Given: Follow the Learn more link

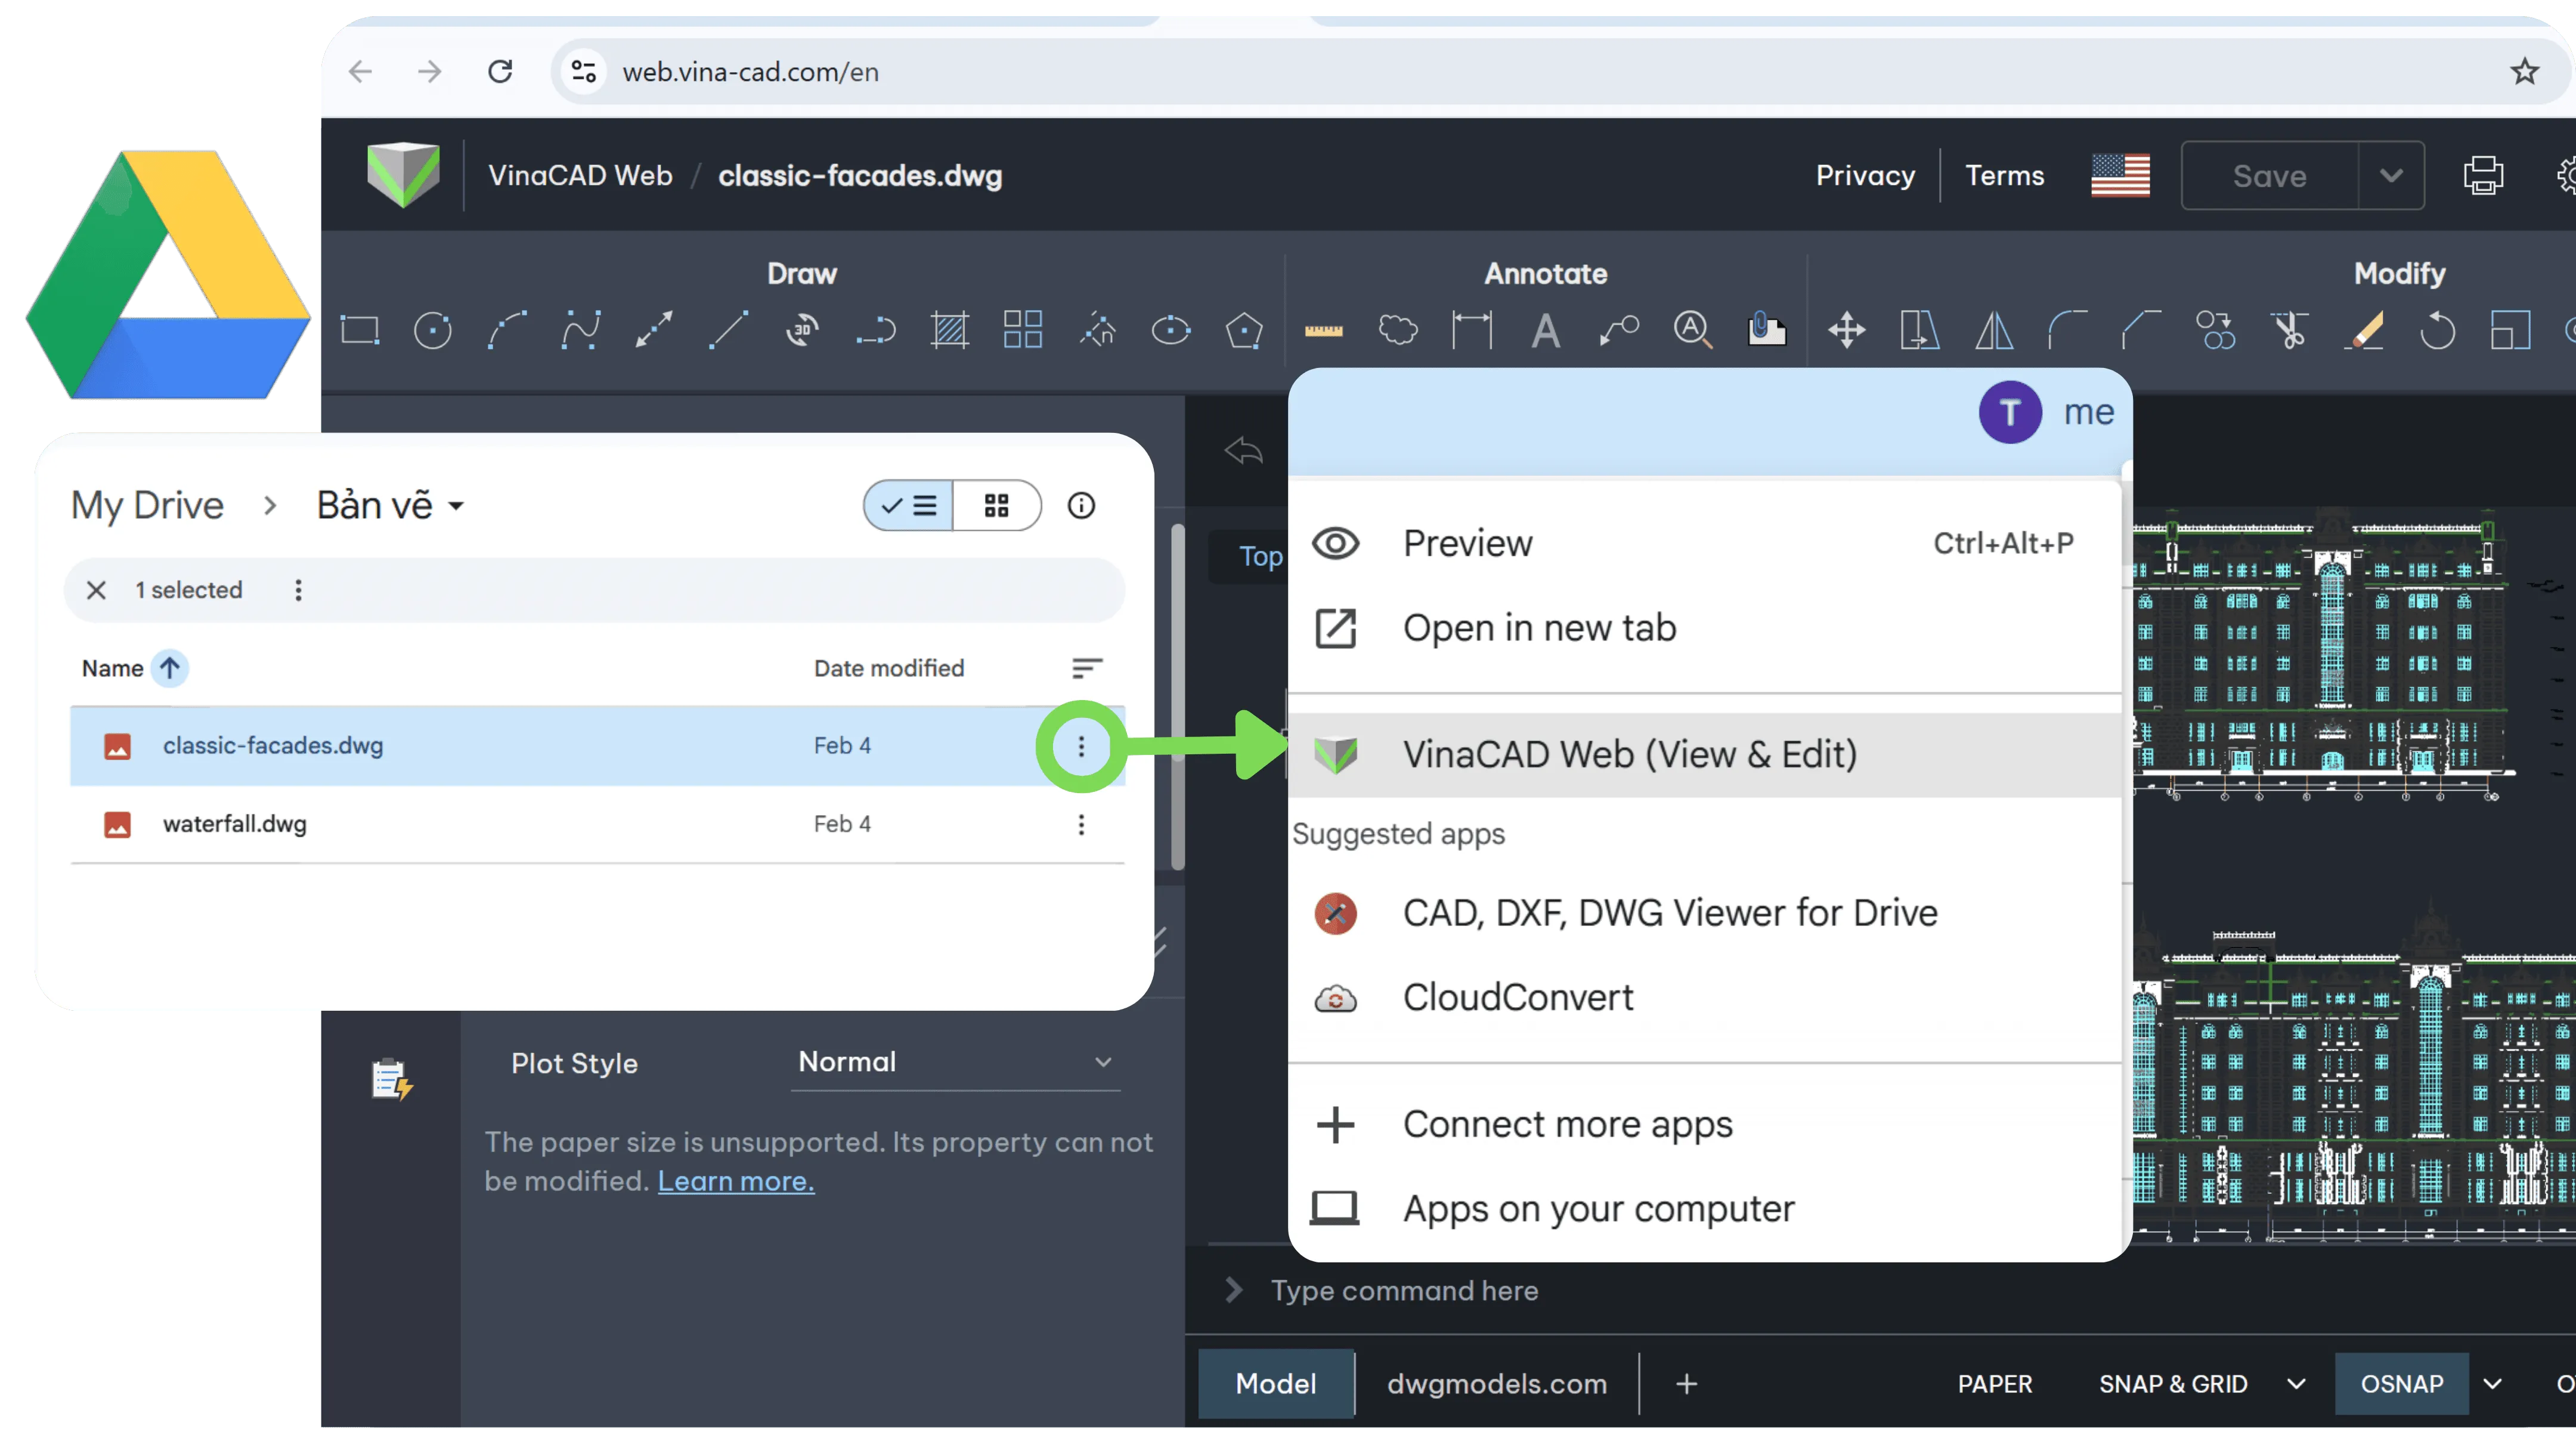Looking at the screenshot, I should point(736,1181).
